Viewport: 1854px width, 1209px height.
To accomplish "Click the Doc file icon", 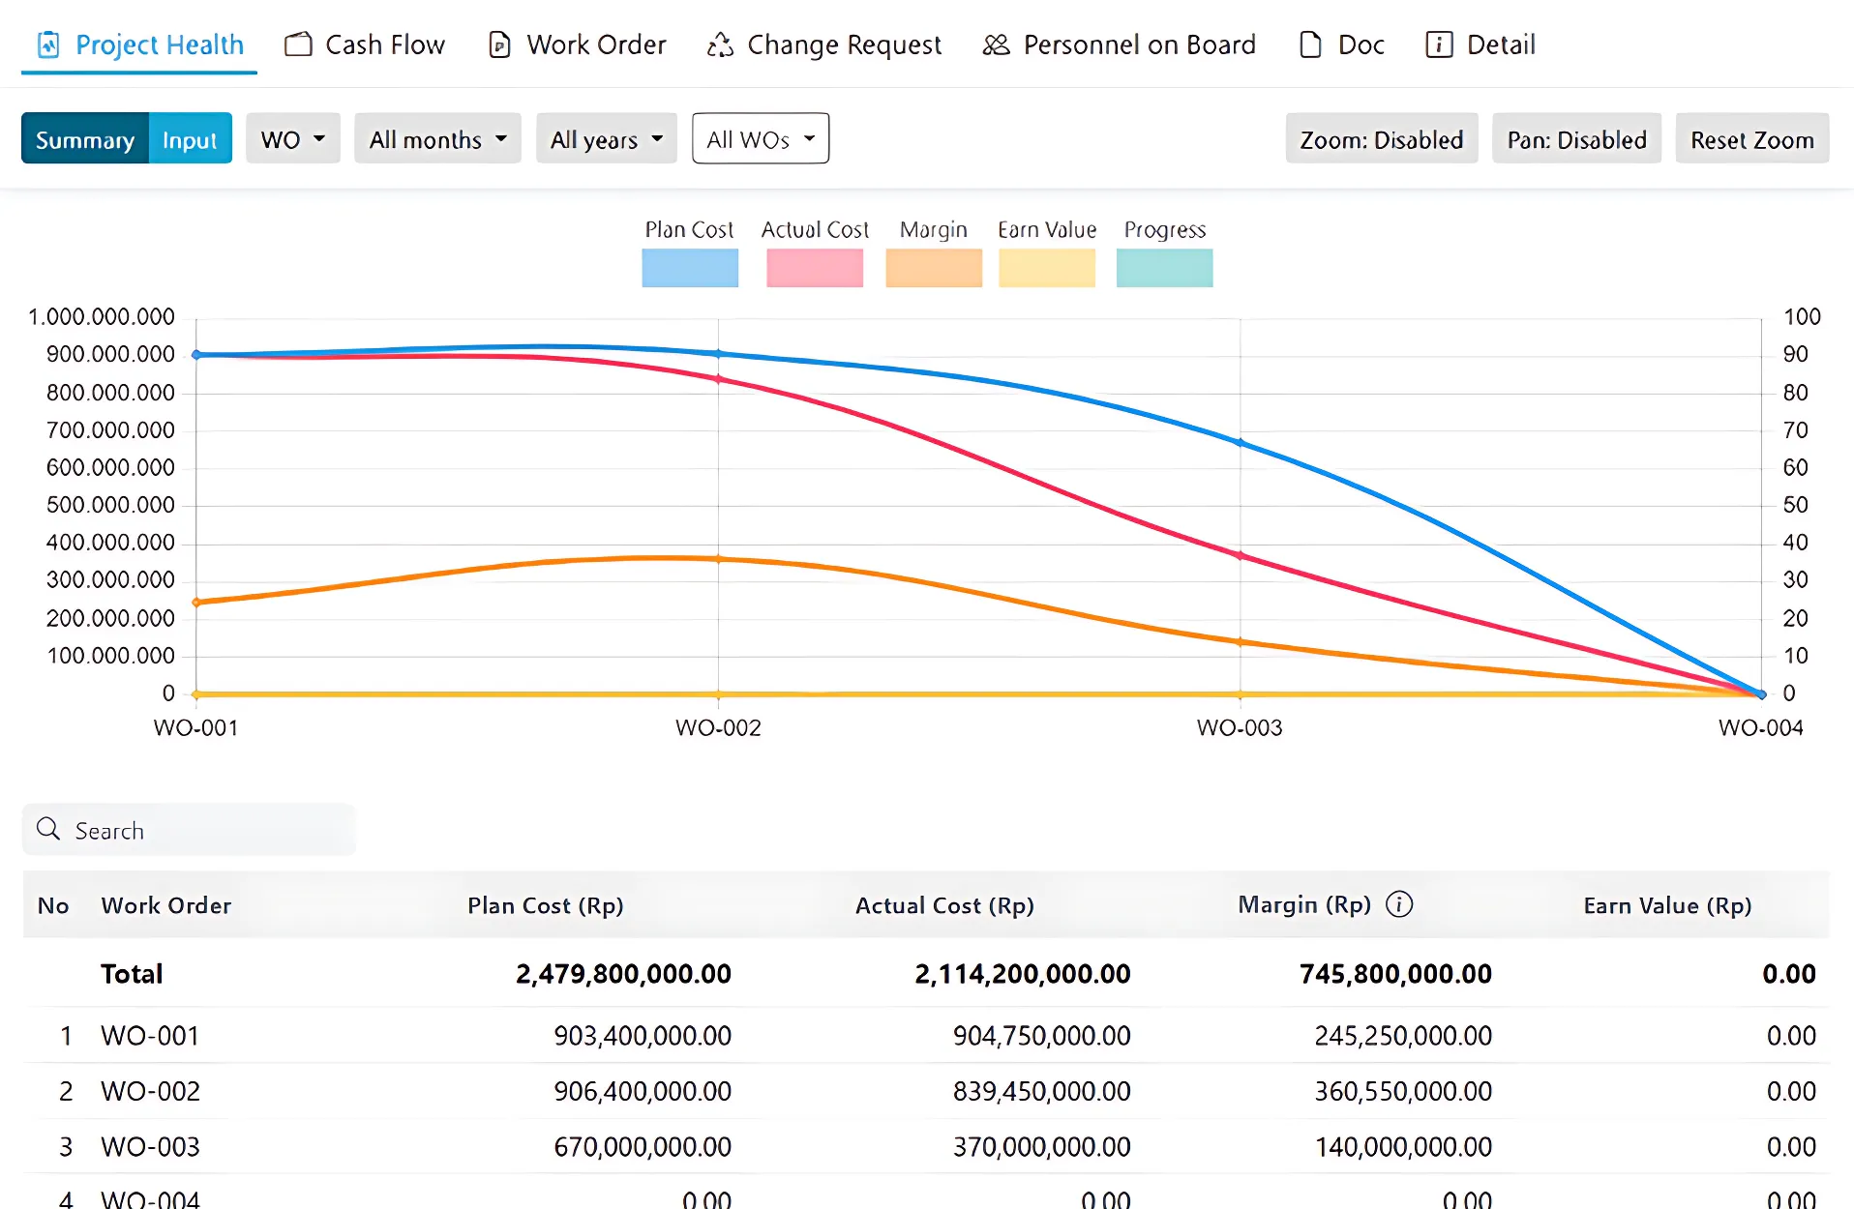I will coord(1310,44).
